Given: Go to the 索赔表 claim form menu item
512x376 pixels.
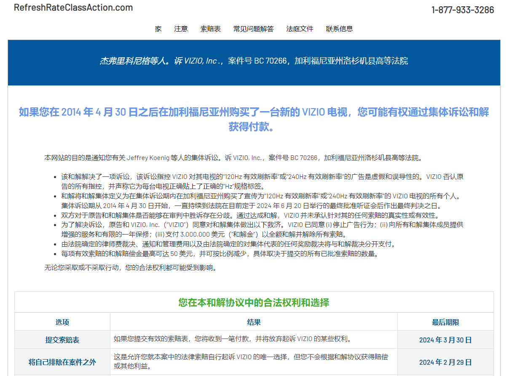Looking at the screenshot, I should coord(211,29).
